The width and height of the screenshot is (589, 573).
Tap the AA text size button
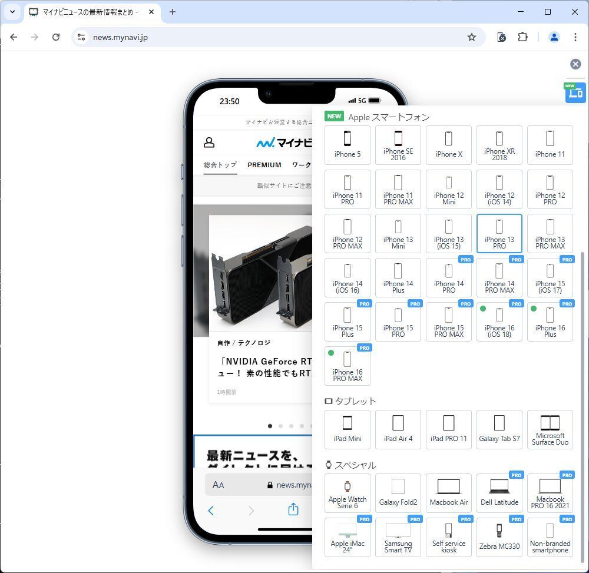[218, 485]
